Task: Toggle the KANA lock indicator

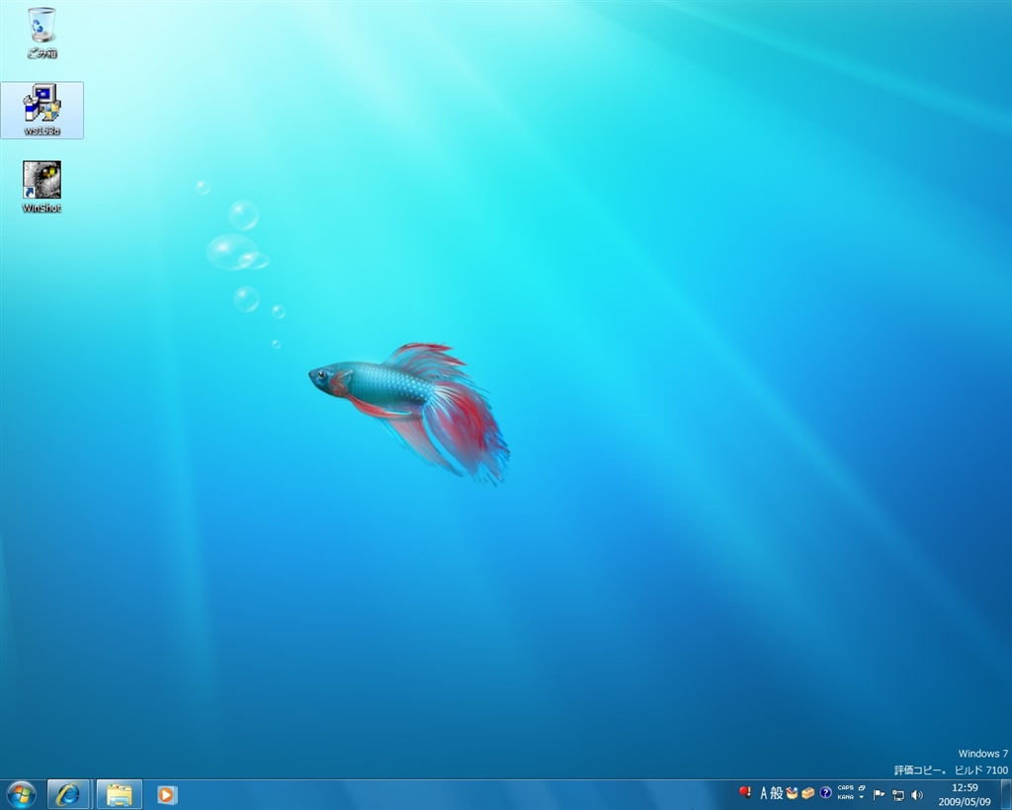Action: click(x=846, y=797)
